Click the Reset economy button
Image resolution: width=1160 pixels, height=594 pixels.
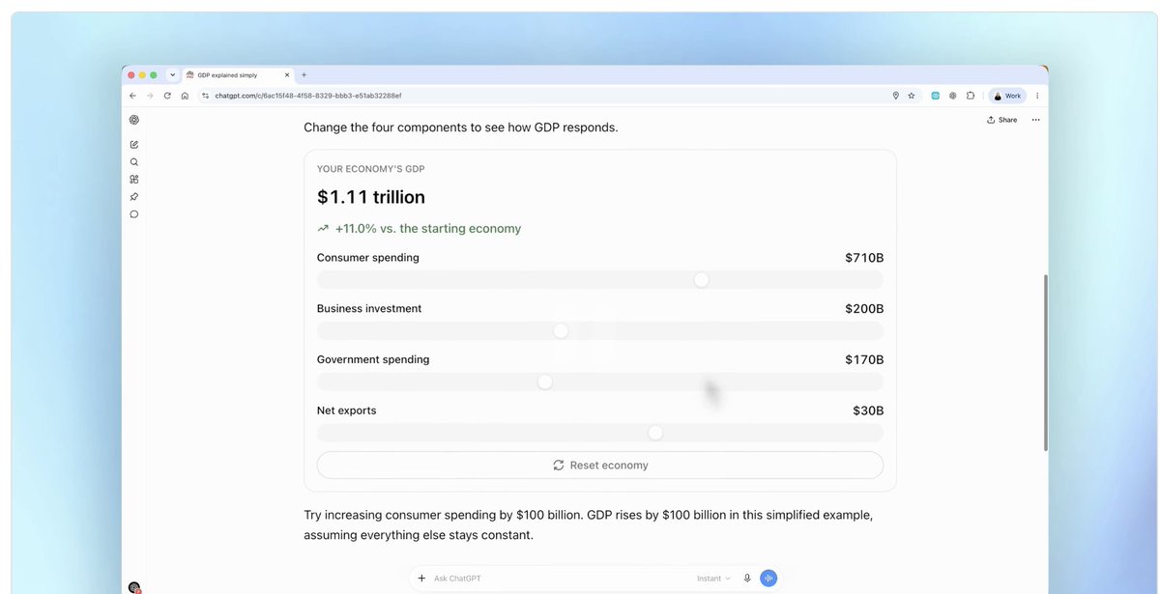pos(600,465)
